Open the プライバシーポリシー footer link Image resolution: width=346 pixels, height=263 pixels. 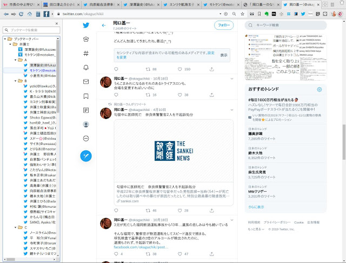277,222
